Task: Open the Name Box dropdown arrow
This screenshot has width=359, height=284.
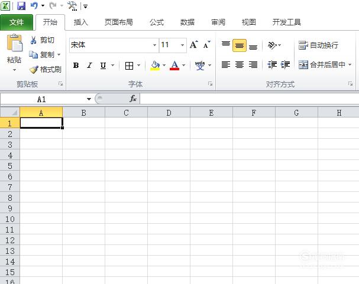Action: tap(89, 99)
